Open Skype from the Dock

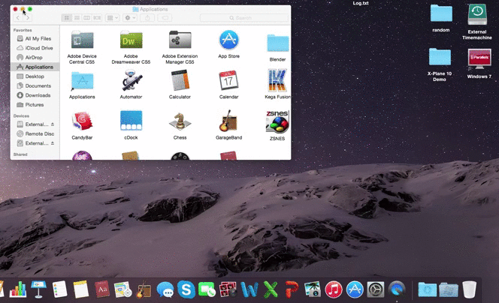[186, 289]
